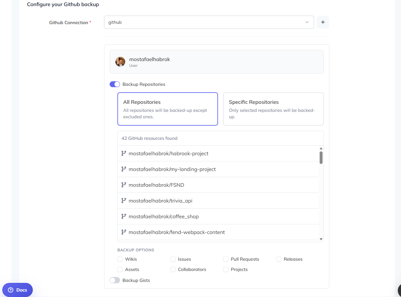Click the branch icon beside fend-webpack-content
The height and width of the screenshot is (297, 401).
click(x=124, y=232)
